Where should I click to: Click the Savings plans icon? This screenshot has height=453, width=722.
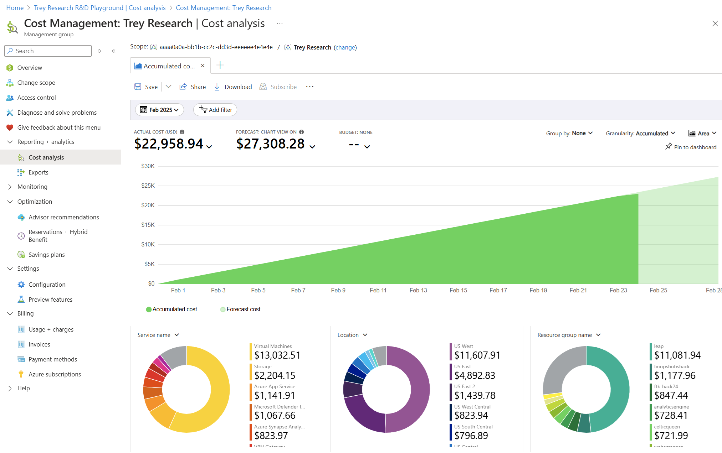(19, 255)
